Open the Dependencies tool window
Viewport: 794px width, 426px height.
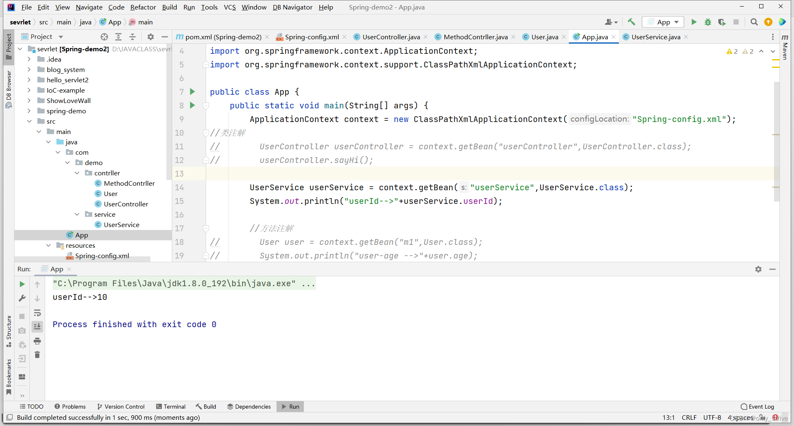(x=249, y=407)
